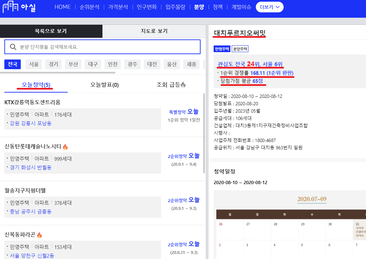Screen dimensions: 366x259
Task: Click the 분양주택 badge in detail panel
Action: tap(240, 49)
